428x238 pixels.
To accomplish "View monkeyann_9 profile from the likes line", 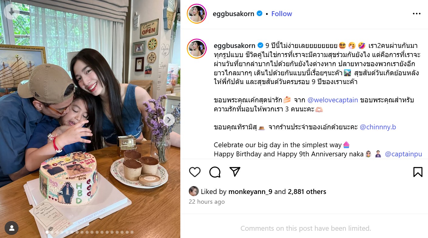I will tap(250, 192).
